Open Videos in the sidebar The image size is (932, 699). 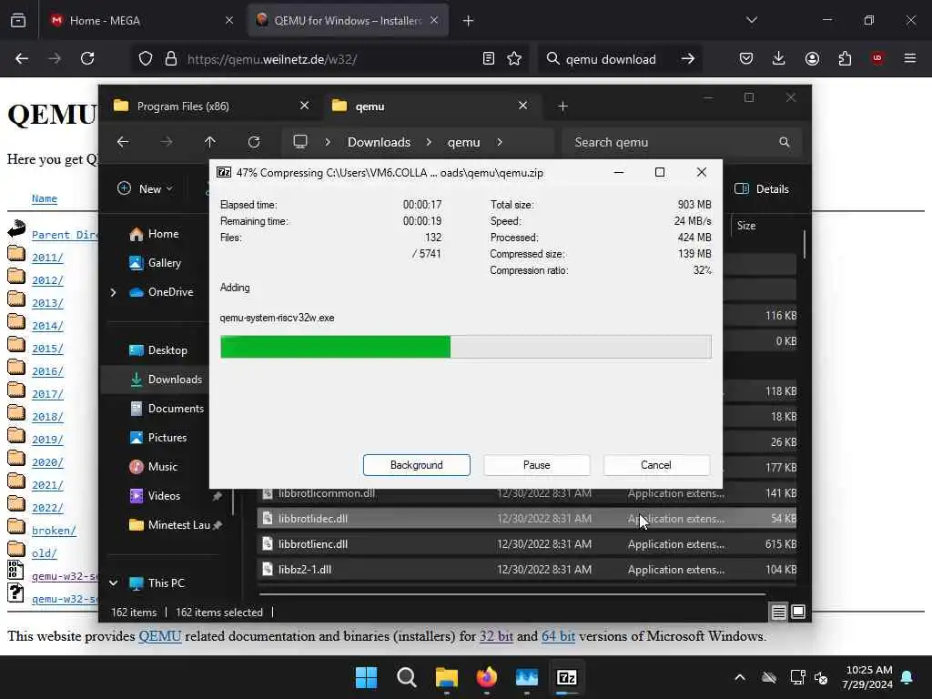tap(155, 496)
